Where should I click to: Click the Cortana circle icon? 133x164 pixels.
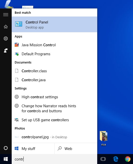point(6,148)
